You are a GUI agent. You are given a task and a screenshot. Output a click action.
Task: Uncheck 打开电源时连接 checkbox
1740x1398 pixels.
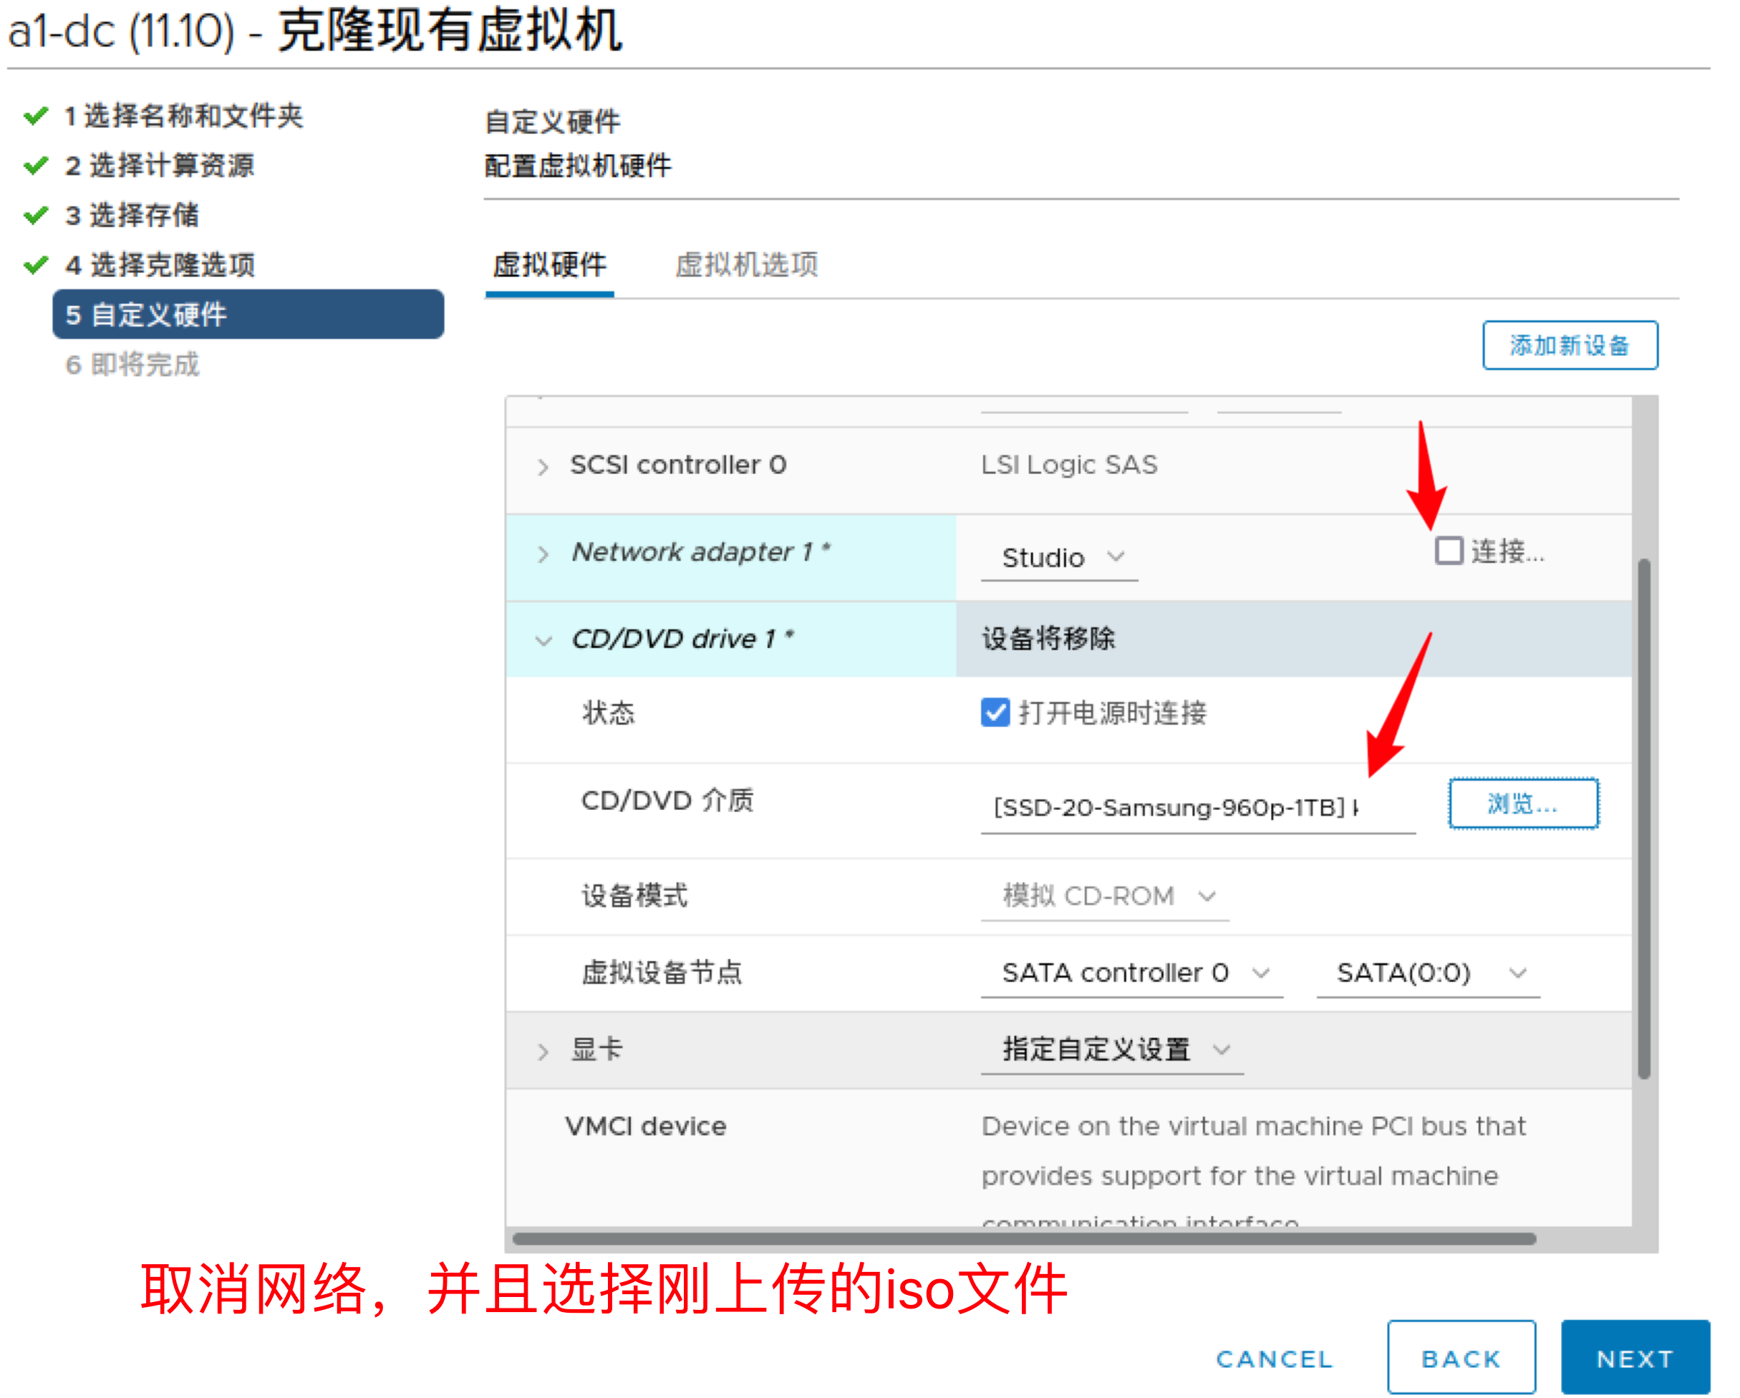(995, 713)
